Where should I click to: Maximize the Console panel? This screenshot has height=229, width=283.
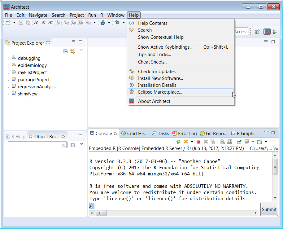(x=273, y=132)
